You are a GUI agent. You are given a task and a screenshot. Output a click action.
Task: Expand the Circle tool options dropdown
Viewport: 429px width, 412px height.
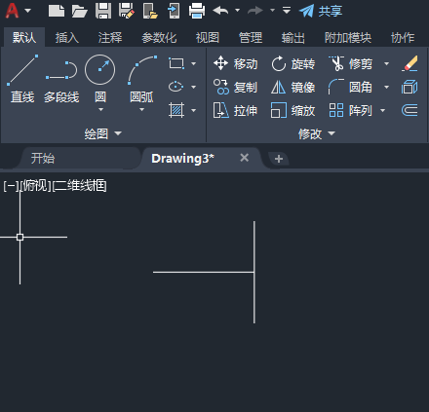tap(100, 110)
